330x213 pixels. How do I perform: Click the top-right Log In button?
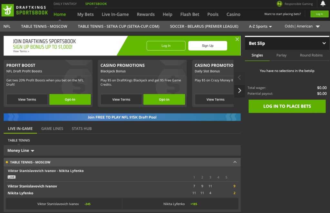[319, 14]
